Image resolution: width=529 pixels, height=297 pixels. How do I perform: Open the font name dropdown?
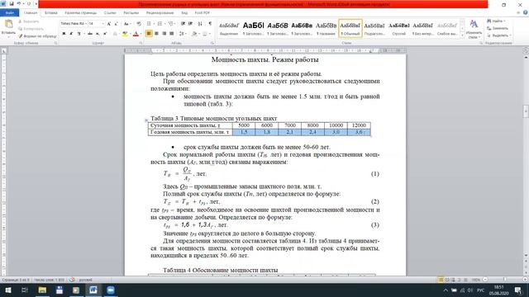86,24
